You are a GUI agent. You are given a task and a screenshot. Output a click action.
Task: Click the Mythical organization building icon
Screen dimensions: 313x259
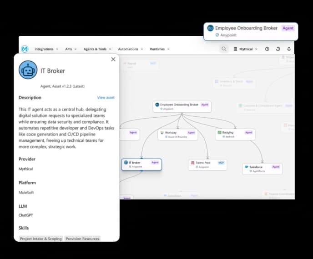coord(235,49)
